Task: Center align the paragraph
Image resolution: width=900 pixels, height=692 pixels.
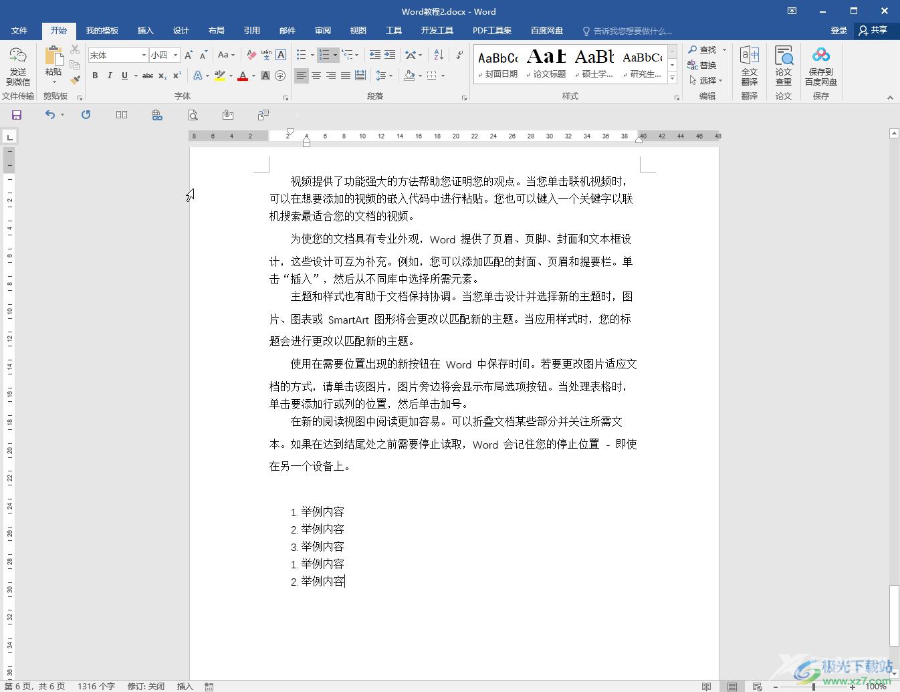Action: (316, 76)
